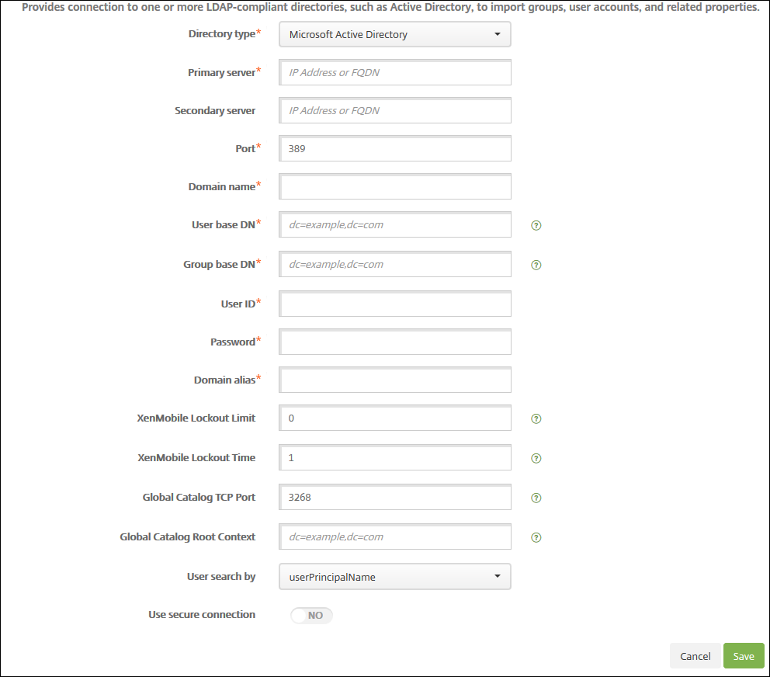Click the Primary server input field
The width and height of the screenshot is (770, 677).
click(x=394, y=72)
